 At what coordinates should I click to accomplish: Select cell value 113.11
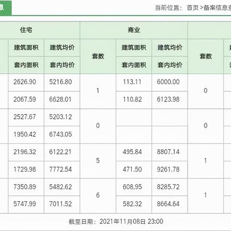(x=132, y=82)
